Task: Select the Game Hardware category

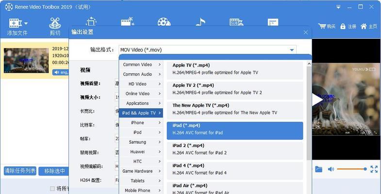Action: coord(141,171)
